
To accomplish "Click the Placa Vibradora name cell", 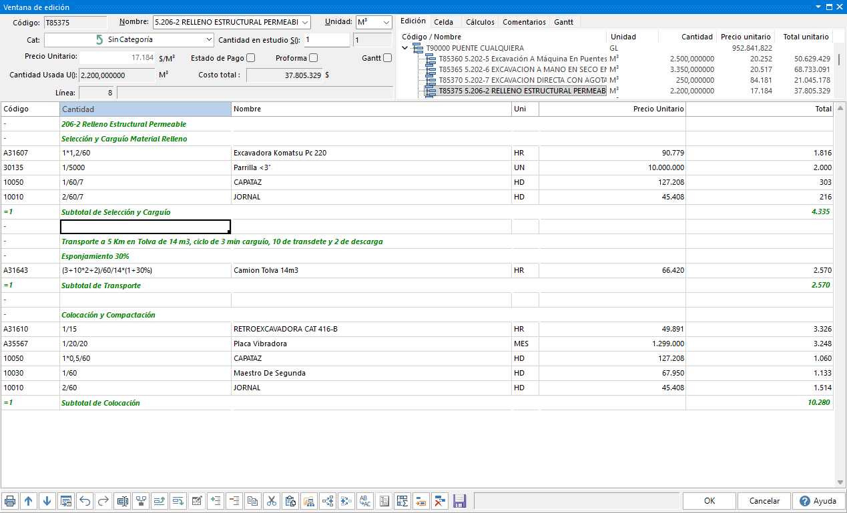I will tap(371, 344).
